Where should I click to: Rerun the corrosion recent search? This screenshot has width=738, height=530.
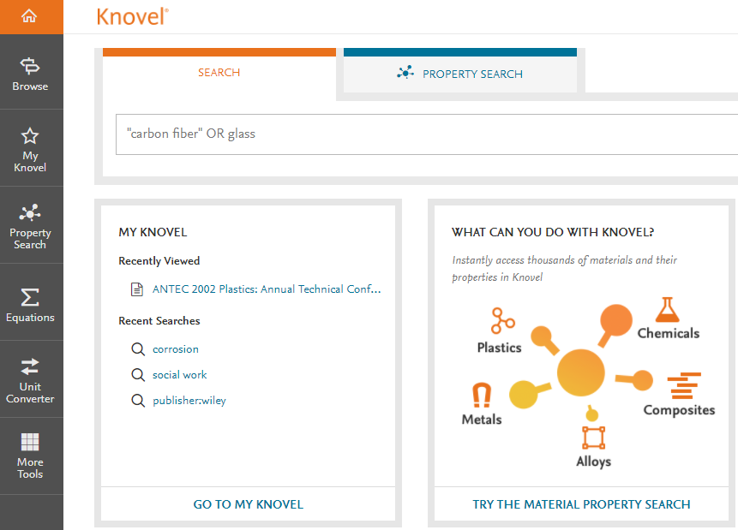pyautogui.click(x=176, y=349)
